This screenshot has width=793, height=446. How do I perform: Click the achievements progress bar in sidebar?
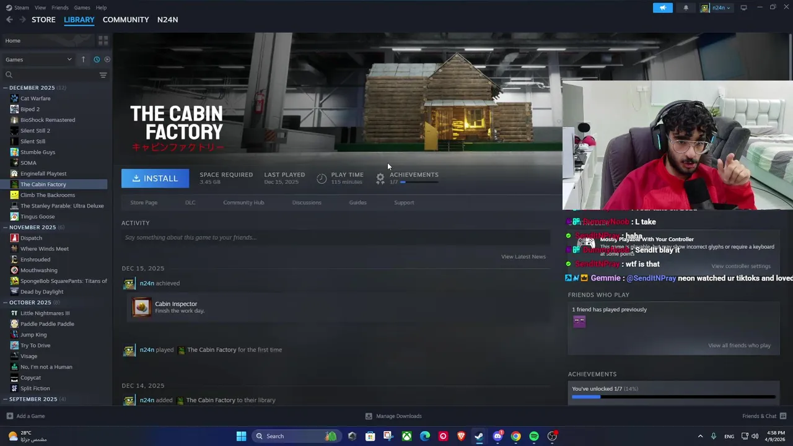(673, 396)
